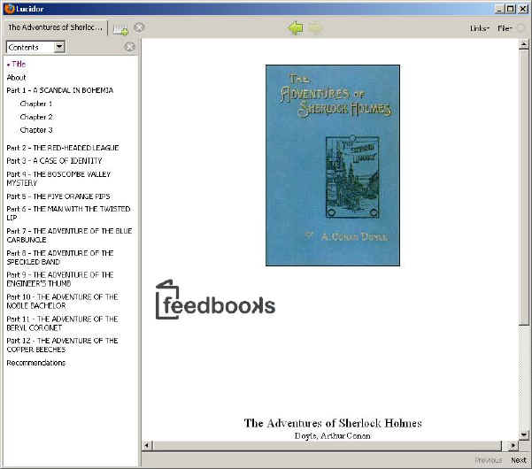Click the vertical scrollbar down arrow
The width and height of the screenshot is (532, 469).
(x=525, y=433)
